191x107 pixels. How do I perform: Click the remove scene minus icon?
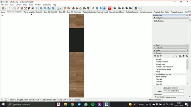coord(161,56)
